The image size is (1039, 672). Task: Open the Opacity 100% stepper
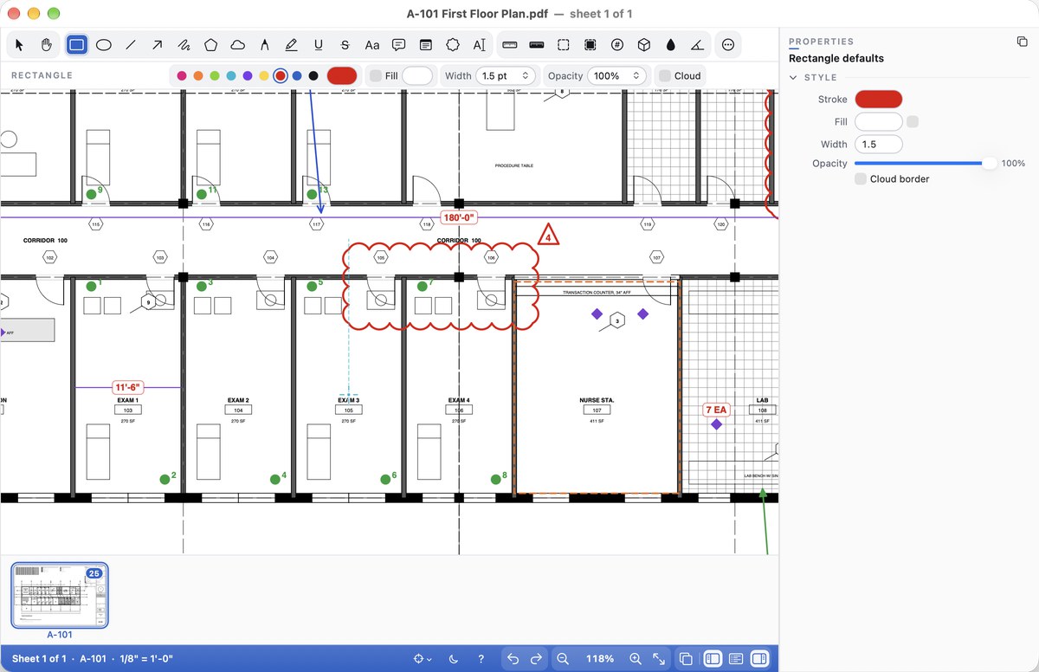tap(616, 76)
